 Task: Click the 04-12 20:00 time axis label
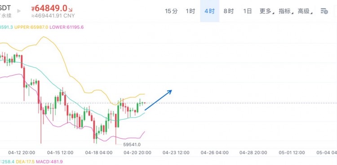[x=22, y=152]
